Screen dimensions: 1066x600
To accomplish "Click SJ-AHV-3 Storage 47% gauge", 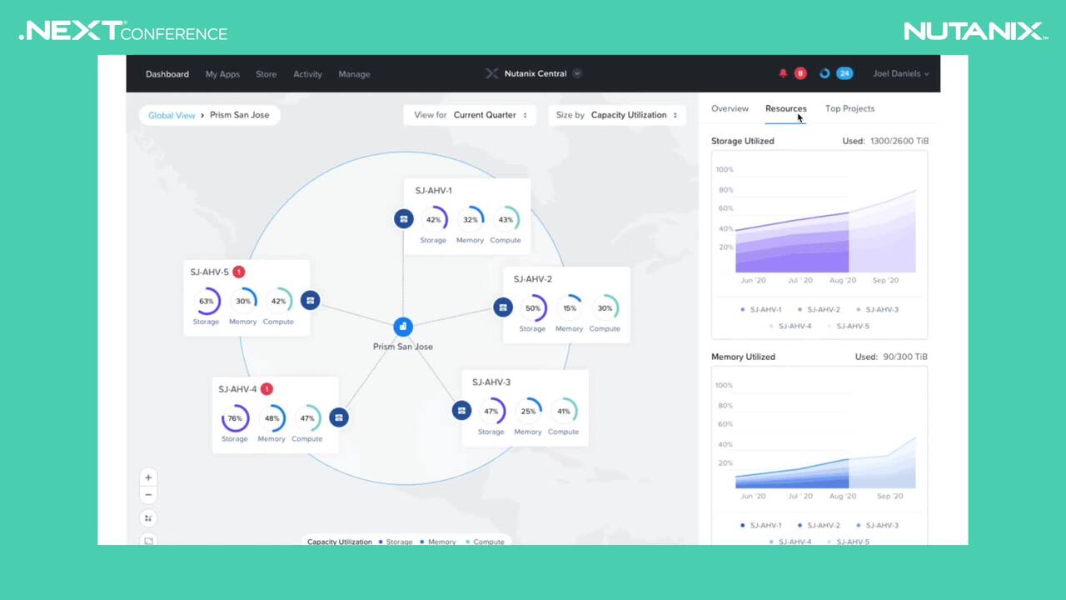I will [x=491, y=412].
